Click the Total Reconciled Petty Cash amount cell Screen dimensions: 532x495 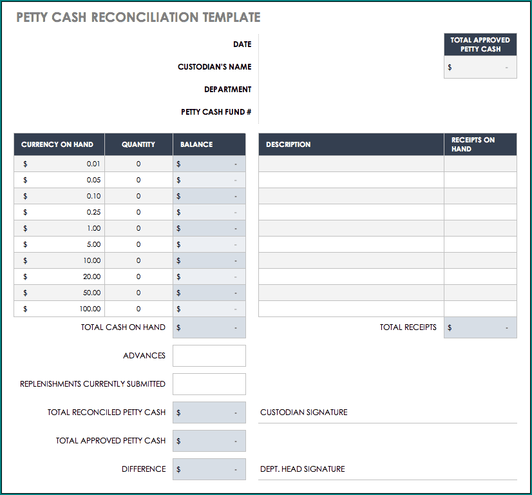(x=209, y=412)
